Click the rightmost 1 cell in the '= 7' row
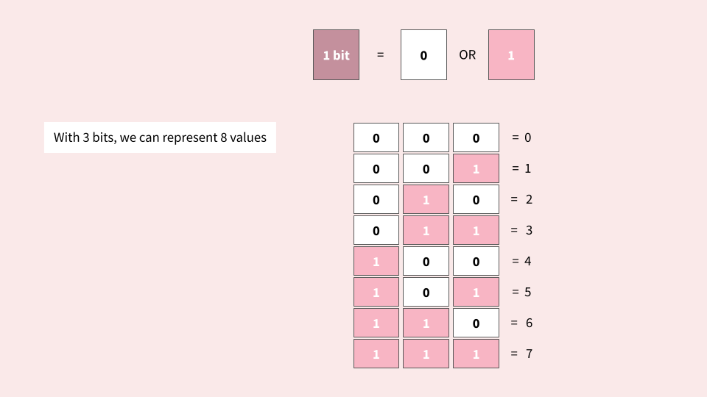The height and width of the screenshot is (397, 707). 476,354
